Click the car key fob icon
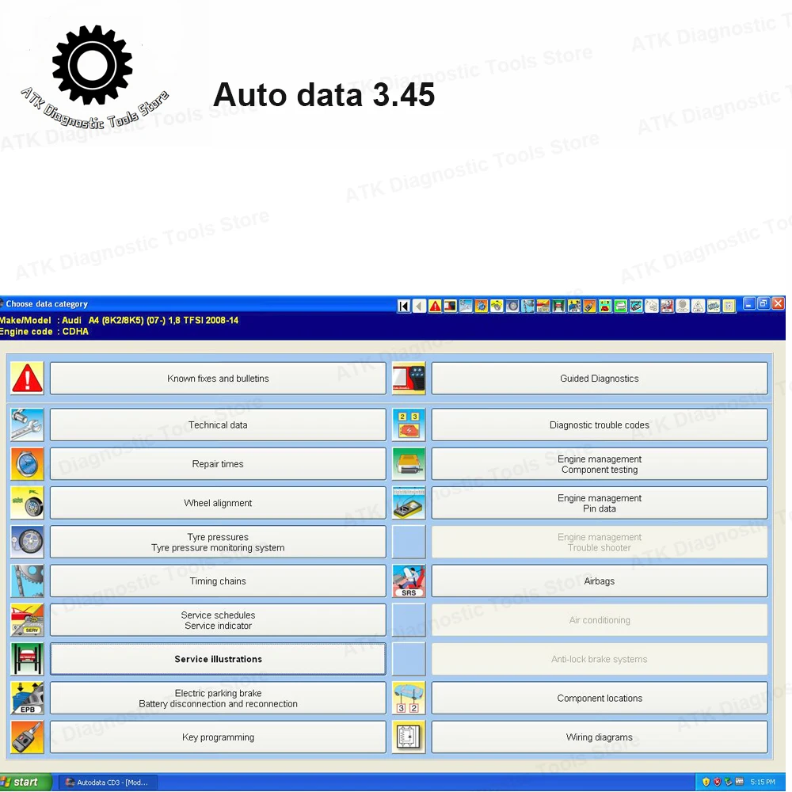This screenshot has height=792, width=792. coord(27,737)
